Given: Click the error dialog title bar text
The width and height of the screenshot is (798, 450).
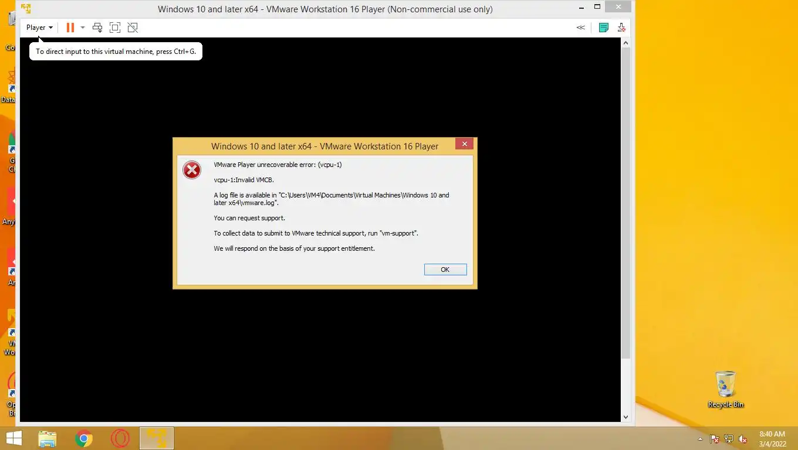Looking at the screenshot, I should [x=324, y=146].
